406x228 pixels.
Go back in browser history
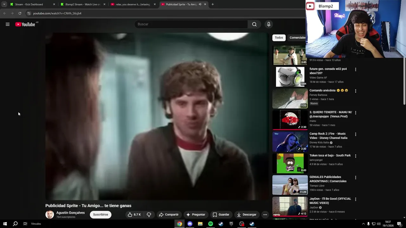pos(4,13)
